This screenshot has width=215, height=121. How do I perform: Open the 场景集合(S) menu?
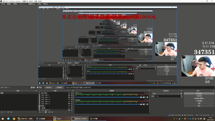click(x=31, y=4)
